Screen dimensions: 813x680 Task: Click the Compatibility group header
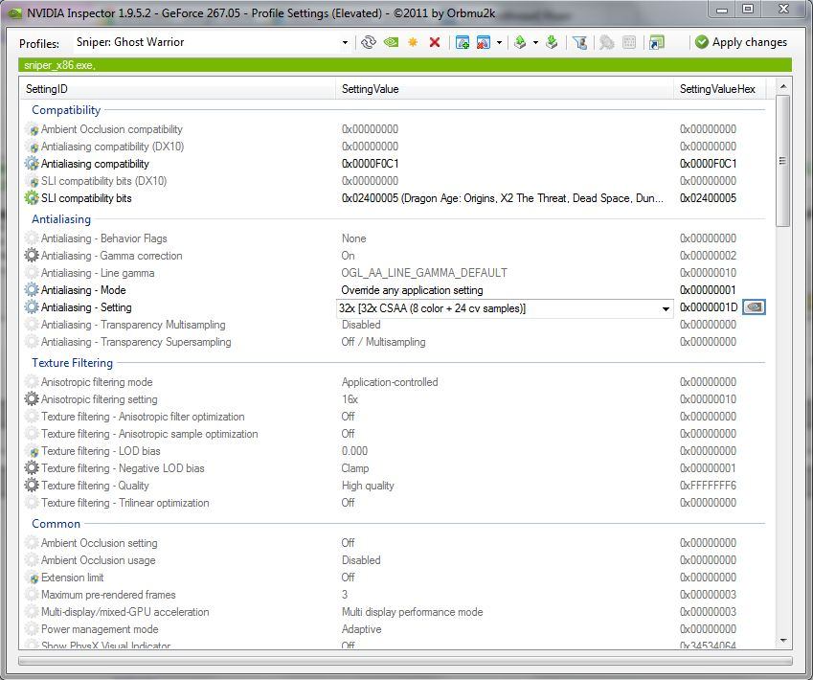(66, 110)
